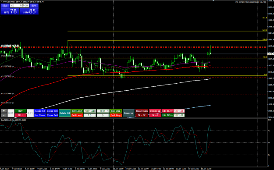
Task: Click the red SELL dashboard button
Action: coord(21,115)
